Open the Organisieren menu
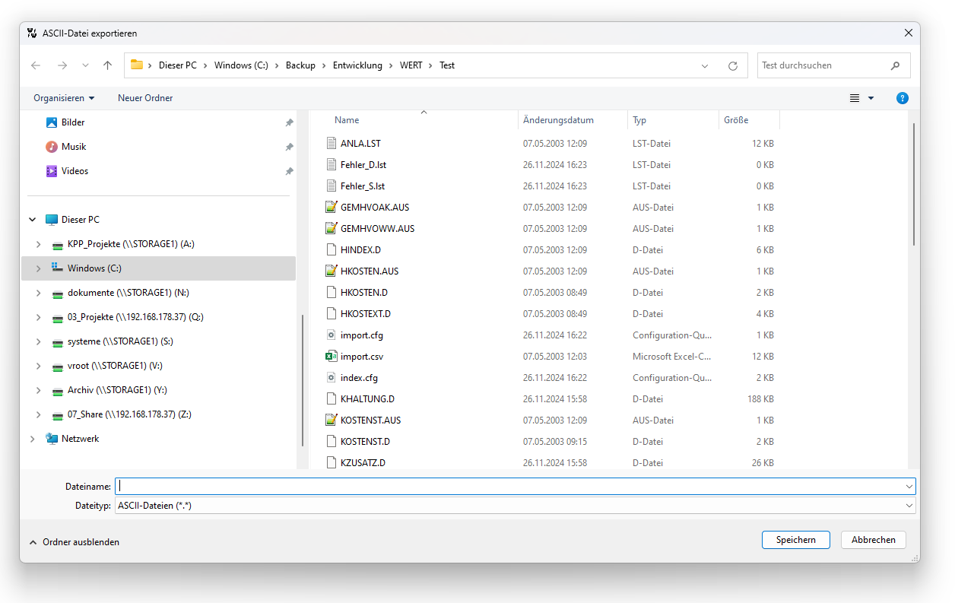 (64, 98)
